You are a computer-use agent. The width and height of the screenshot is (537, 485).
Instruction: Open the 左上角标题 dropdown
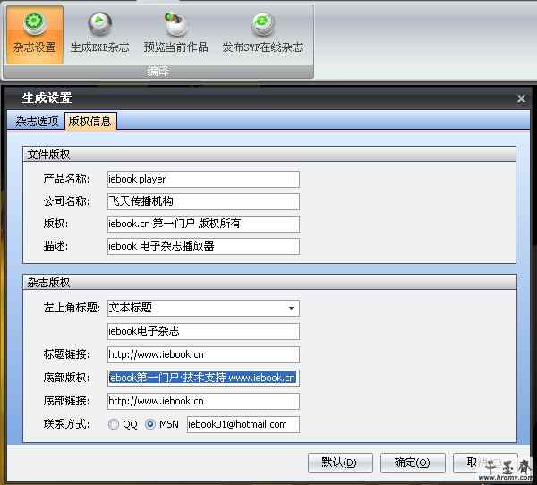[x=203, y=308]
